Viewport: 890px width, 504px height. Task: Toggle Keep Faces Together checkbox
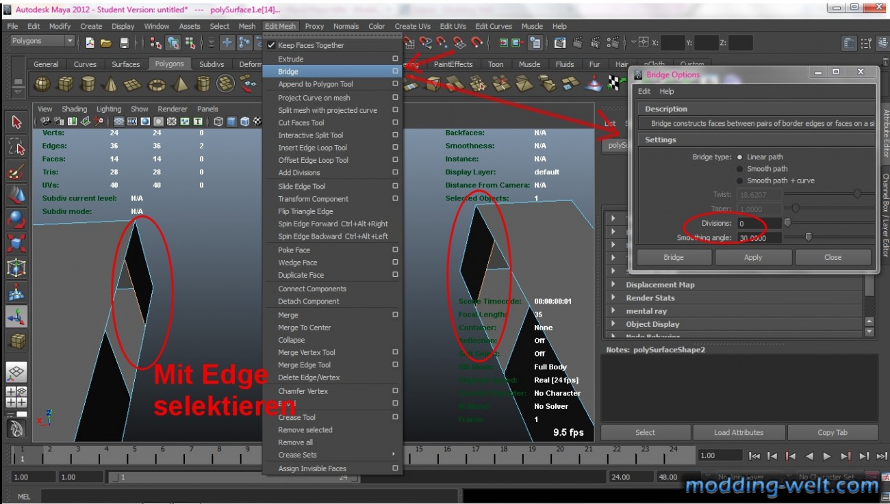pyautogui.click(x=271, y=45)
